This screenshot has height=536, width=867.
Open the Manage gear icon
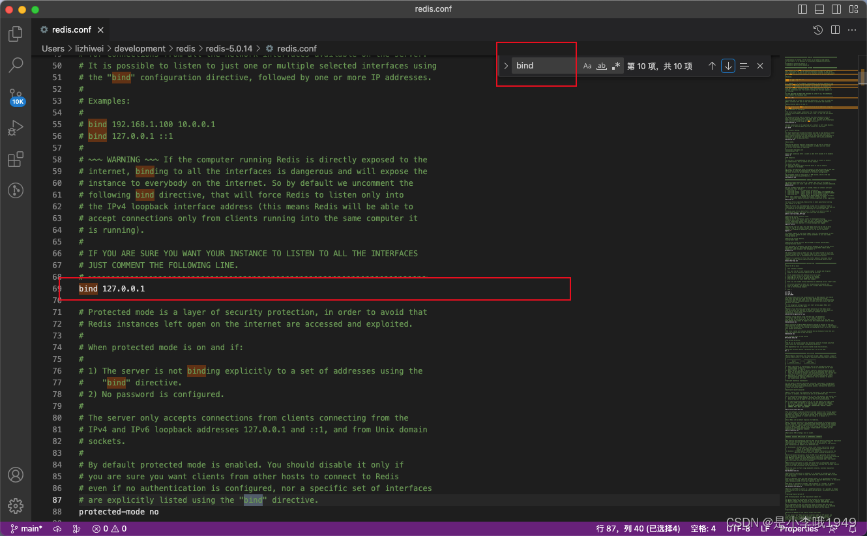pyautogui.click(x=16, y=505)
